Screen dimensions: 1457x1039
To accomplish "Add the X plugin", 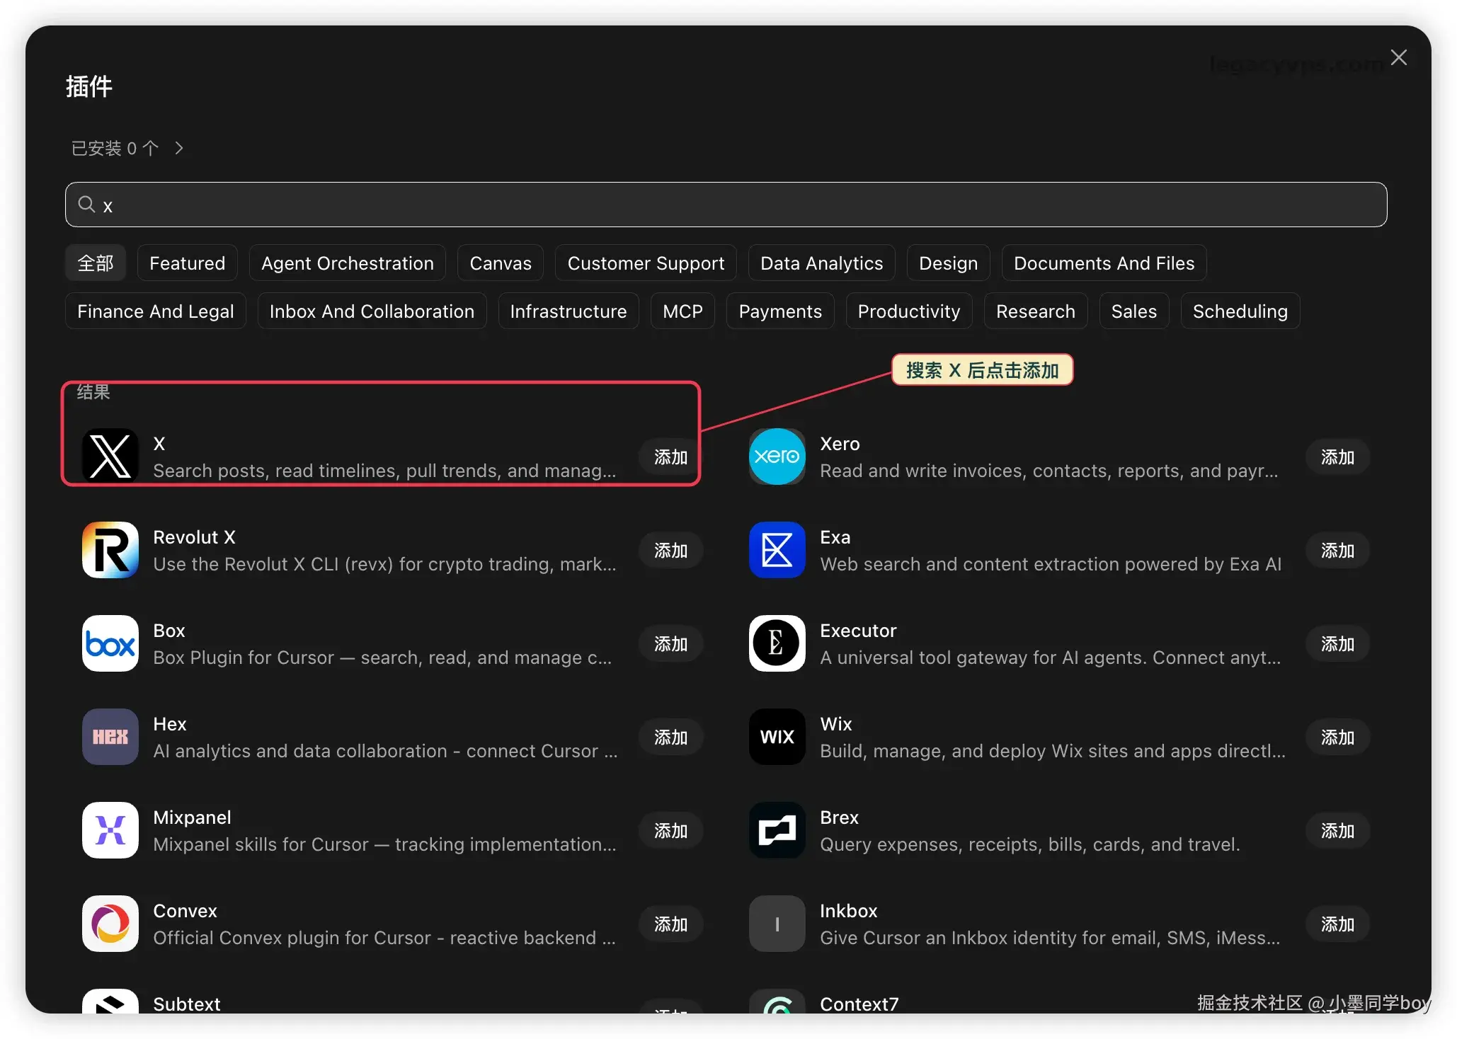I will (x=670, y=457).
